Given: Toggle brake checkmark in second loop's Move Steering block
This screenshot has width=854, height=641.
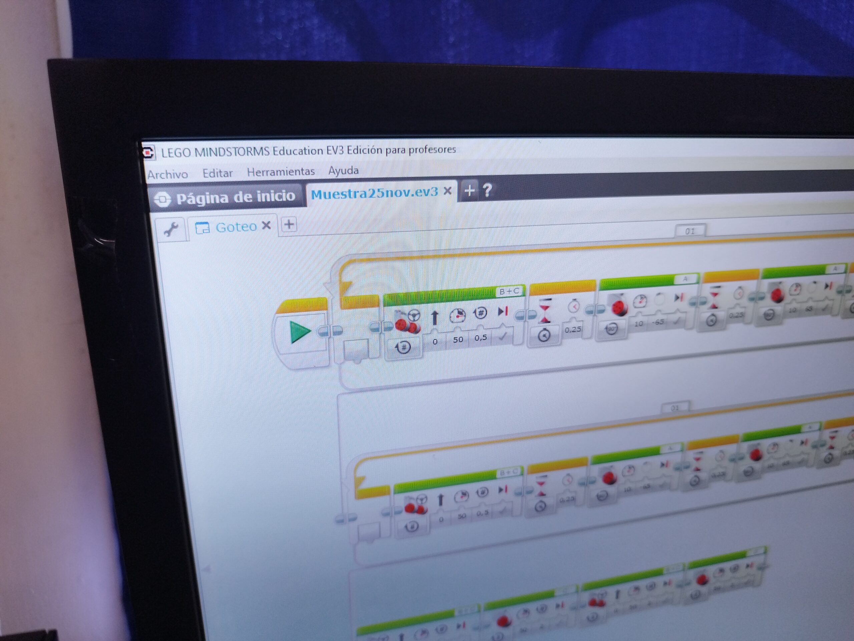Looking at the screenshot, I should [503, 510].
